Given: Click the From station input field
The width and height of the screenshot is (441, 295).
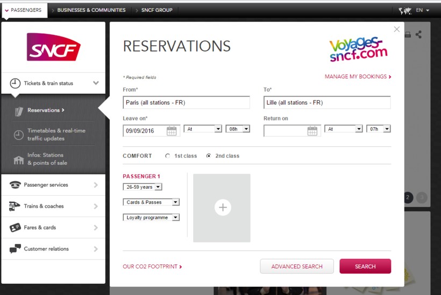Looking at the screenshot, I should click(186, 102).
